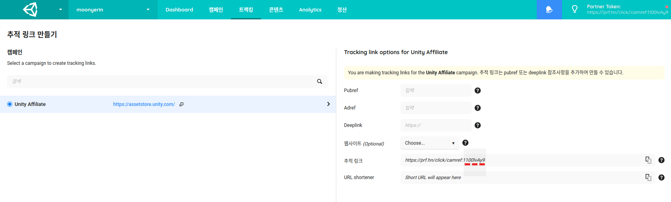671x202 pixels.
Task: Click the Pubref input field
Action: pyautogui.click(x=436, y=91)
